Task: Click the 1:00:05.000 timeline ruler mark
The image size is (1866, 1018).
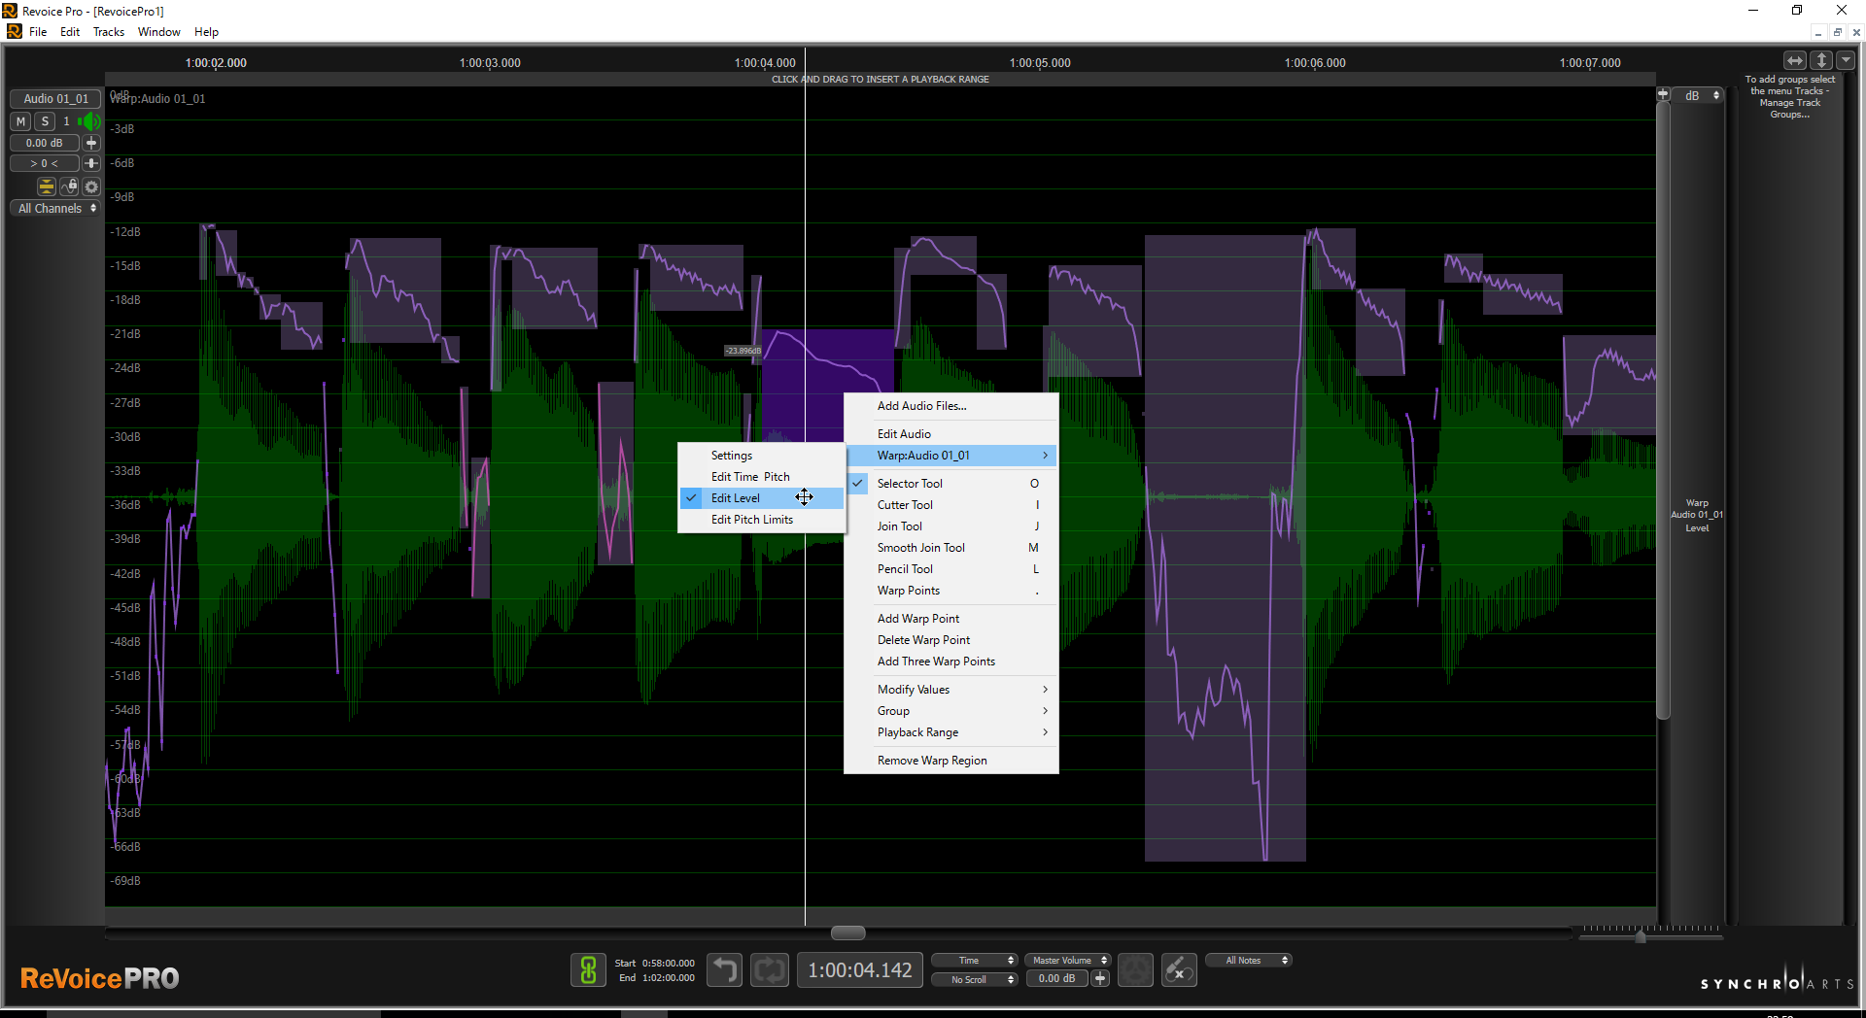Action: [1040, 63]
